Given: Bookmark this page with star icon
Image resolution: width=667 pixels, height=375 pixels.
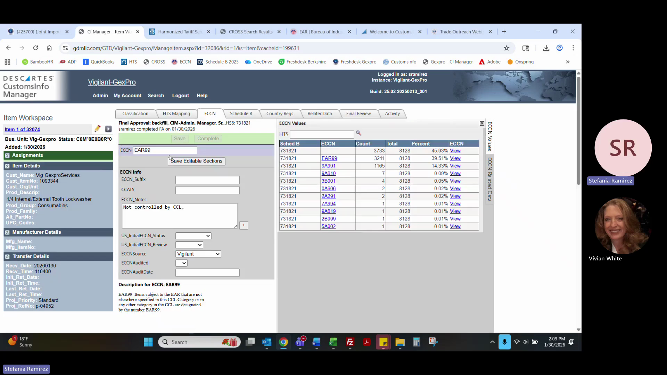Looking at the screenshot, I should (x=507, y=48).
